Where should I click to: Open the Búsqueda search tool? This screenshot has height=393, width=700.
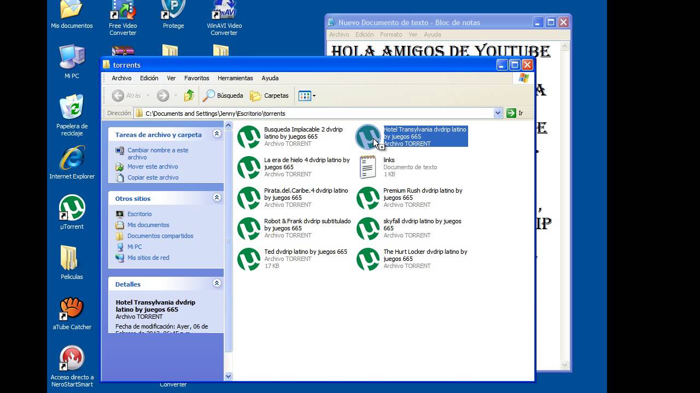223,96
